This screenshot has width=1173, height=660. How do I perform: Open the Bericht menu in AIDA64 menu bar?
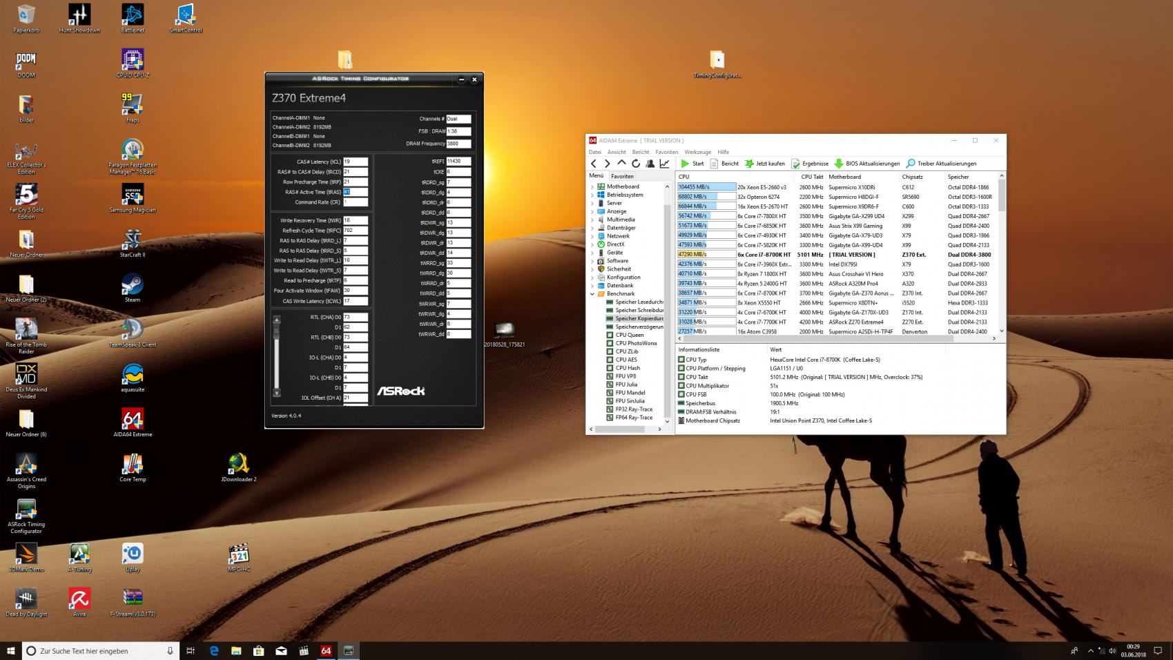pyautogui.click(x=641, y=152)
